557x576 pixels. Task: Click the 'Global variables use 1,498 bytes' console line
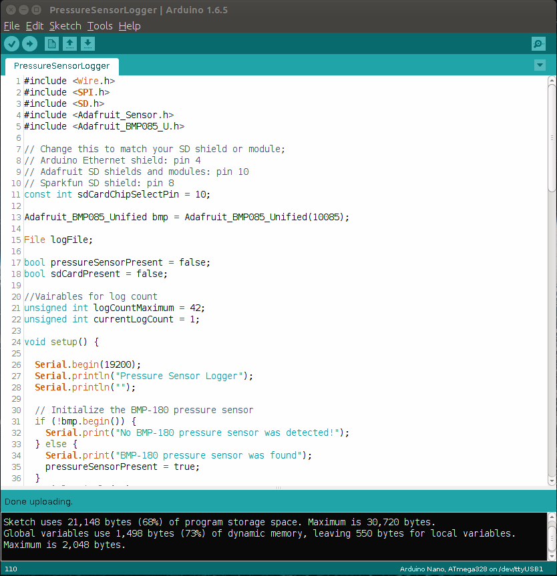(x=260, y=534)
